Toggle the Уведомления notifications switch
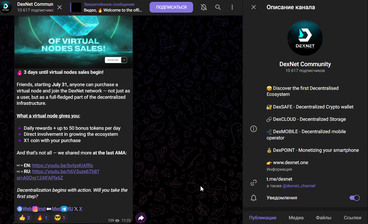This screenshot has width=368, height=224. (x=355, y=198)
